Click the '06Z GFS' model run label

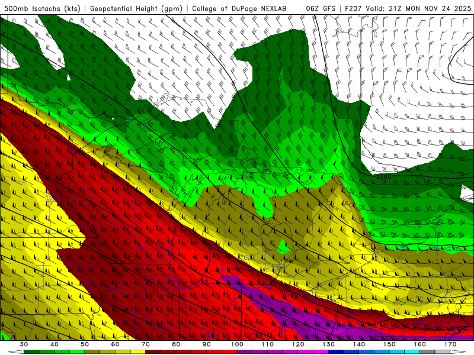(x=321, y=9)
